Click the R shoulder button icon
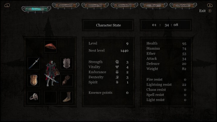Image resolution: width=217 pixels, height=122 pixels. tap(210, 5)
